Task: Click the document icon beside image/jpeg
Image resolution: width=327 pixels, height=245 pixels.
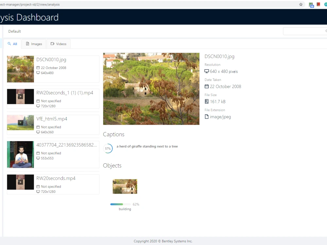Action: pyautogui.click(x=207, y=117)
